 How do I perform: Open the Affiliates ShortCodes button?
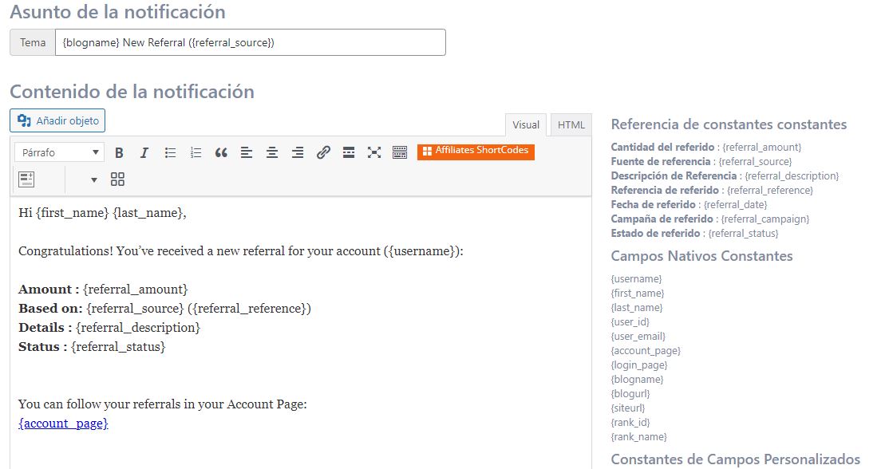476,151
